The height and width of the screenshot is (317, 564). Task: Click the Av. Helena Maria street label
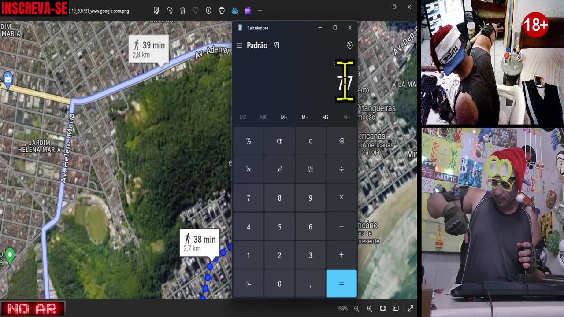click(x=67, y=148)
